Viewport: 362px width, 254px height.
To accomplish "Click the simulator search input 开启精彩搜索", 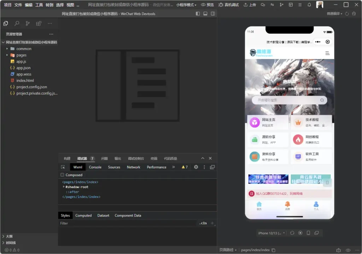I will pyautogui.click(x=289, y=100).
